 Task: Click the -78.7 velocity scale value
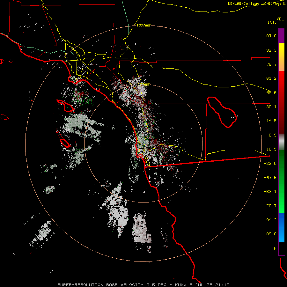click(x=270, y=206)
